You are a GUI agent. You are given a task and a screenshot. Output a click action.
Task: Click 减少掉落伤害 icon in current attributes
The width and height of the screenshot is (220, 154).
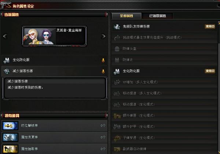click(x=7, y=71)
